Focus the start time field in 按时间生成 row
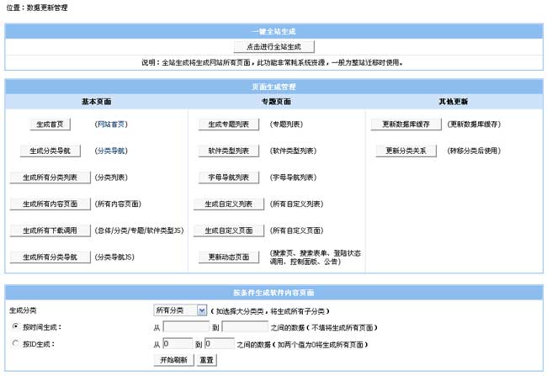The height and width of the screenshot is (376, 547). tap(185, 326)
